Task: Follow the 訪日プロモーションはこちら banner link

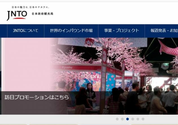Action: click(37, 97)
